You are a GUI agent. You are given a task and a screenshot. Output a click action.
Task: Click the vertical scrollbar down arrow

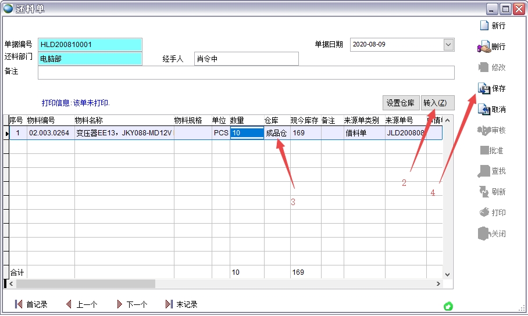pyautogui.click(x=447, y=274)
